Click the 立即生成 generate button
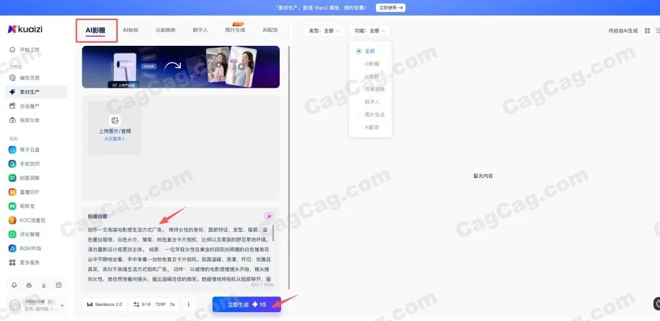Screen dimensions: 660x321 pyautogui.click(x=246, y=305)
